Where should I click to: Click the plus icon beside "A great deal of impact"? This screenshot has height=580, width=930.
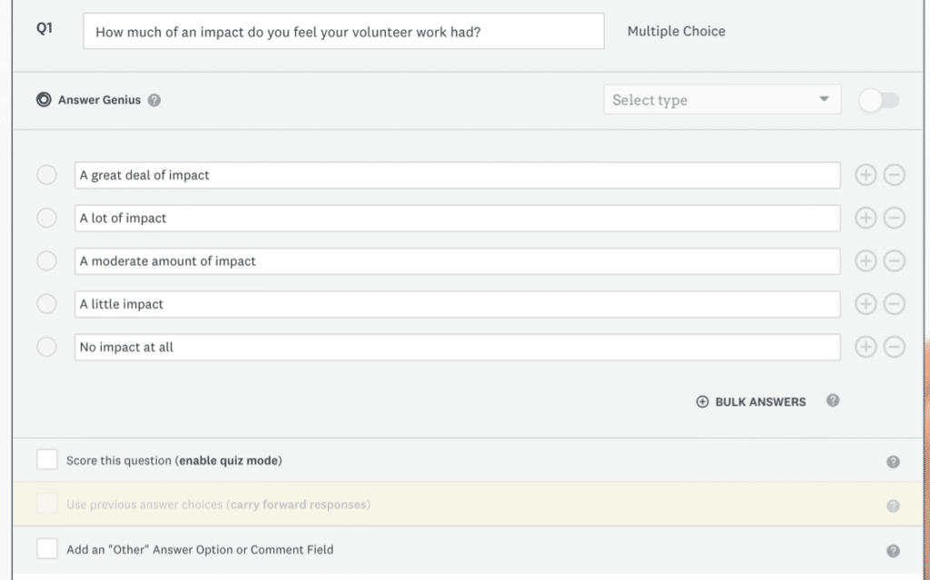866,174
